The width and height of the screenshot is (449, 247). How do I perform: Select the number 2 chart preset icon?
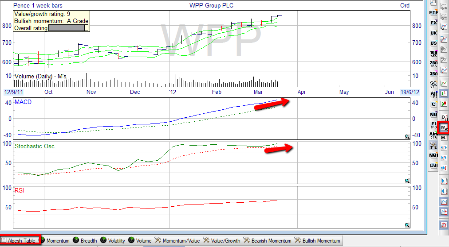tap(444, 60)
